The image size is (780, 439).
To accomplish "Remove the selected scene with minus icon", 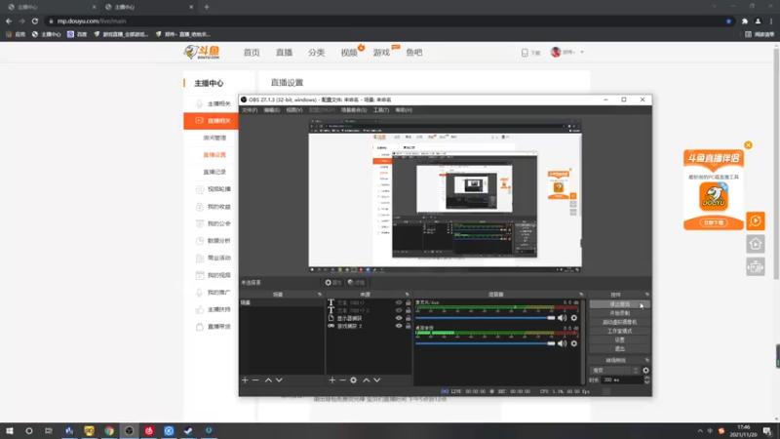I will coord(255,380).
